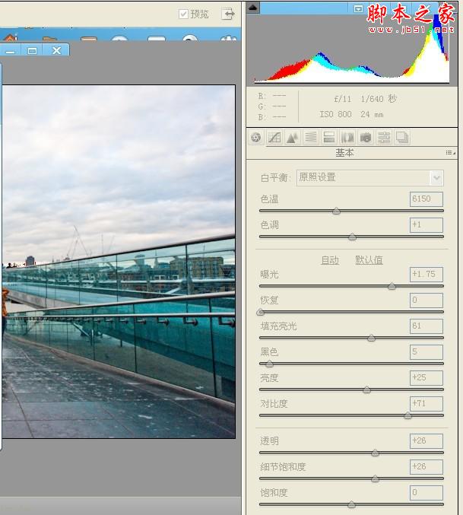Viewport: 463px width, 515px height.
Task: Click the full screen toggle icon
Action: 228,14
